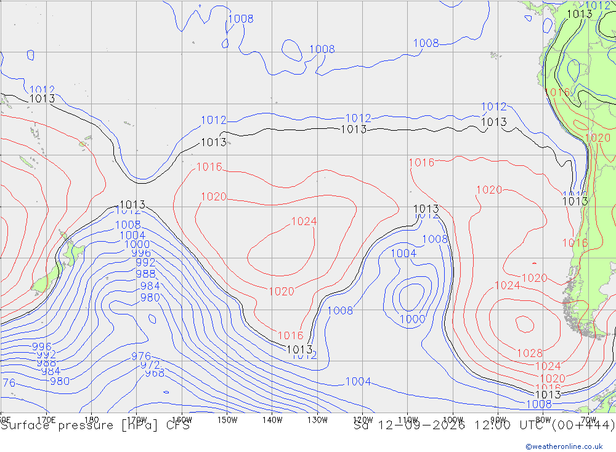
Task: Click the 1012 blue label at upper left
Action: coord(42,90)
